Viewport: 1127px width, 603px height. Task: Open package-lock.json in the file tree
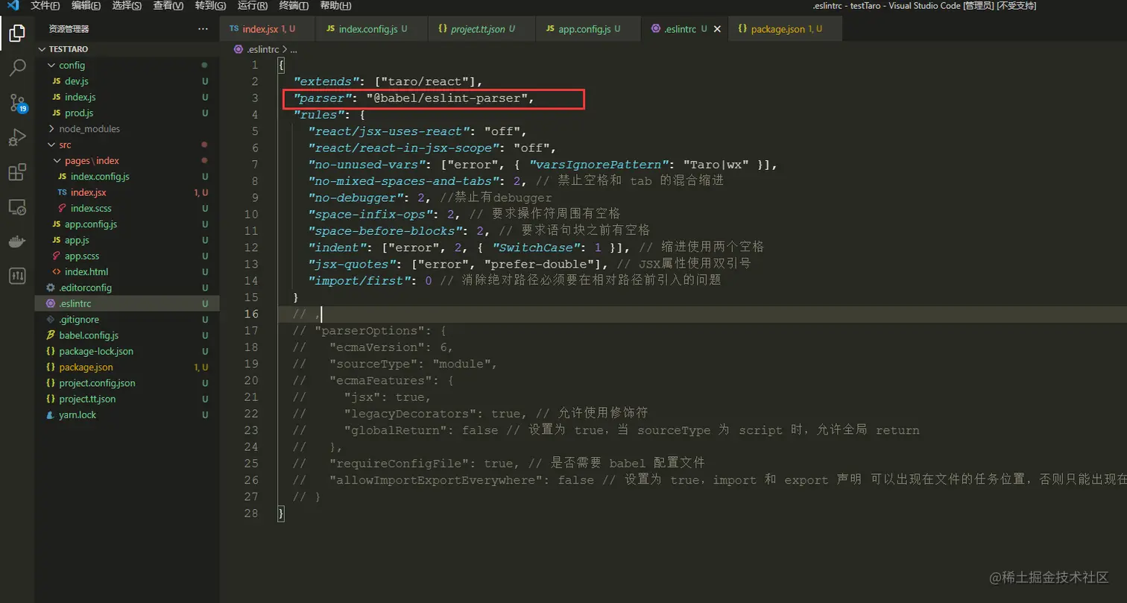click(127, 351)
